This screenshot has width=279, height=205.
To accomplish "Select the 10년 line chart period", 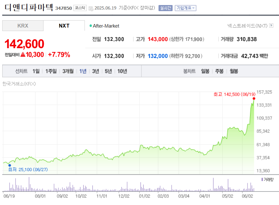I will tap(122, 71).
